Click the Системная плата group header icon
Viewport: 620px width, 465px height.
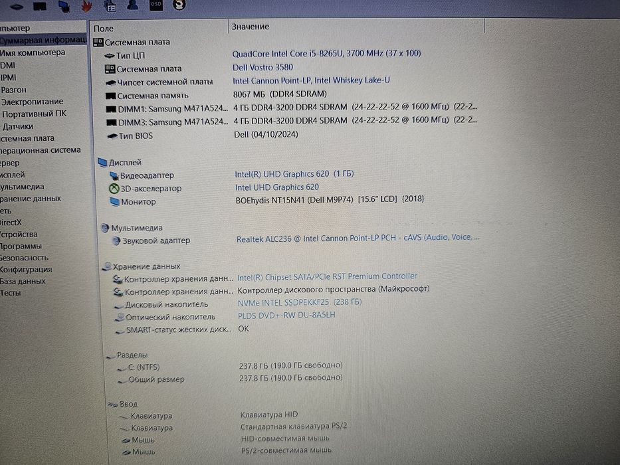pyautogui.click(x=98, y=42)
